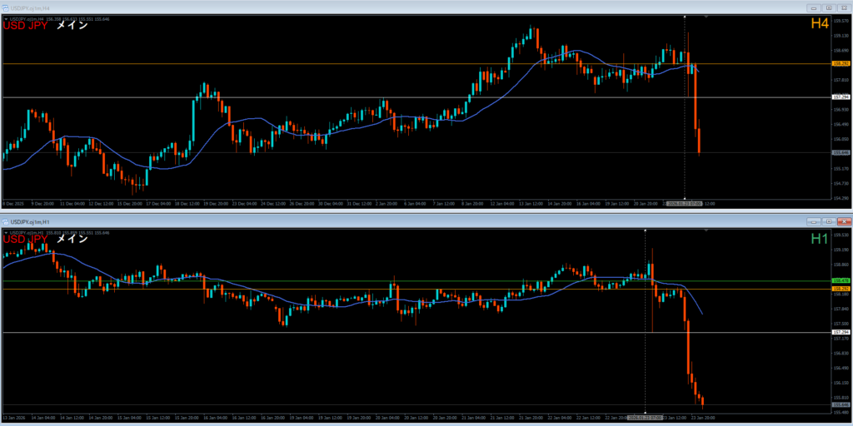The image size is (853, 426).
Task: Click the H4 chart window icon
Action: tap(7, 7)
